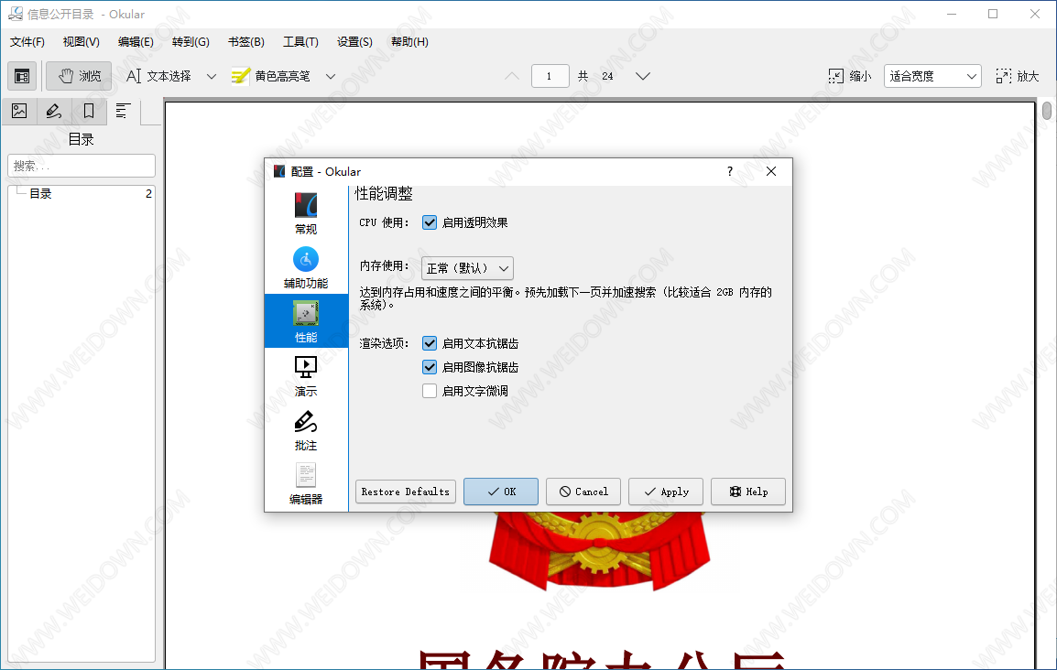Click the Help button in dialog
This screenshot has height=670, width=1057.
tap(748, 492)
